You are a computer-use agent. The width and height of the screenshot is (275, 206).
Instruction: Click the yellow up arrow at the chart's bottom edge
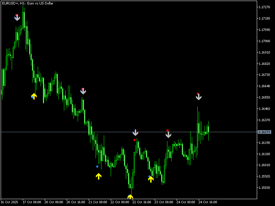[130, 197]
